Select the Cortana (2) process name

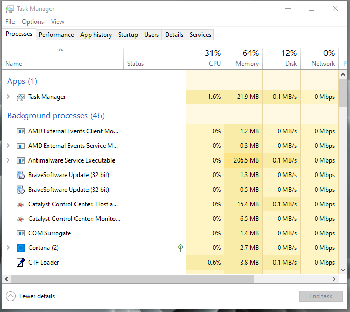[x=44, y=248]
